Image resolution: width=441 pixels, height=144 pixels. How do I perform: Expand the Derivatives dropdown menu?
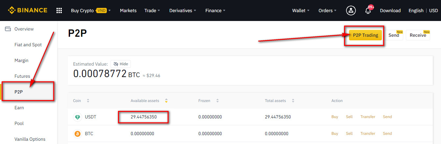pos(182,10)
